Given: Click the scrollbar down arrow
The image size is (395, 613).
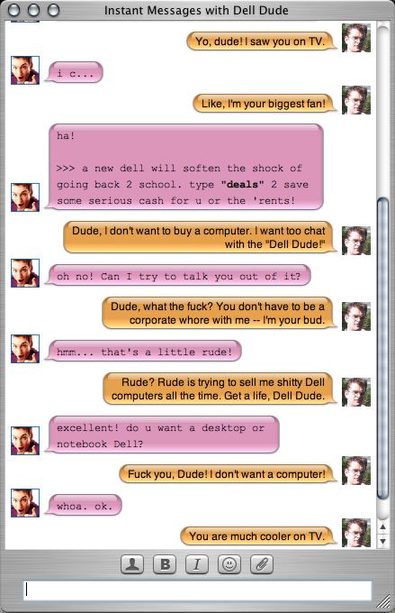Looking at the screenshot, I should click(x=383, y=541).
